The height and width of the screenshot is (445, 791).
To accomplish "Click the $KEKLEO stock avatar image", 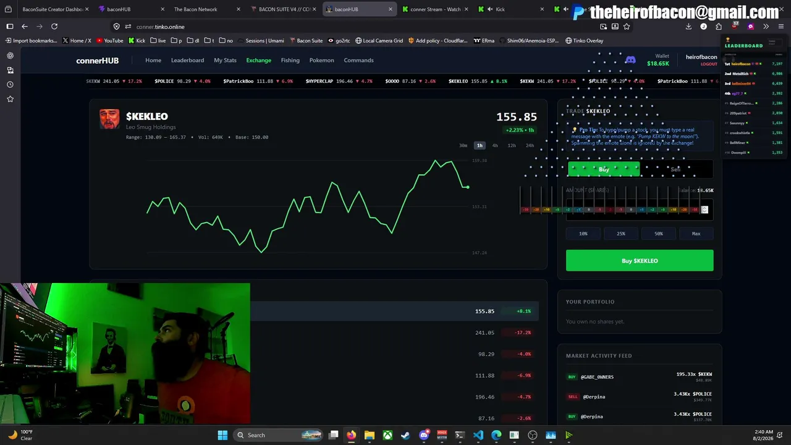I will [109, 119].
